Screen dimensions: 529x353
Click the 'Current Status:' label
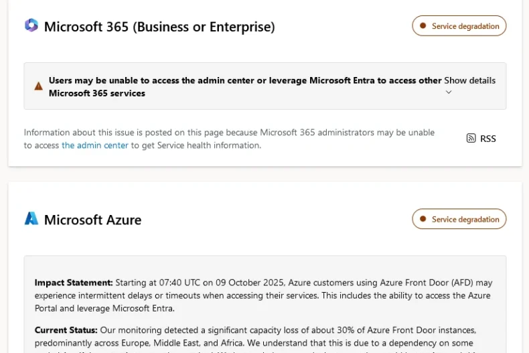[x=66, y=330]
